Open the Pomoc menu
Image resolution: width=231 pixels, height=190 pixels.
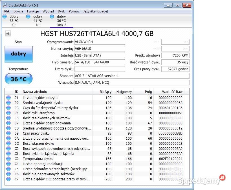click(x=74, y=11)
